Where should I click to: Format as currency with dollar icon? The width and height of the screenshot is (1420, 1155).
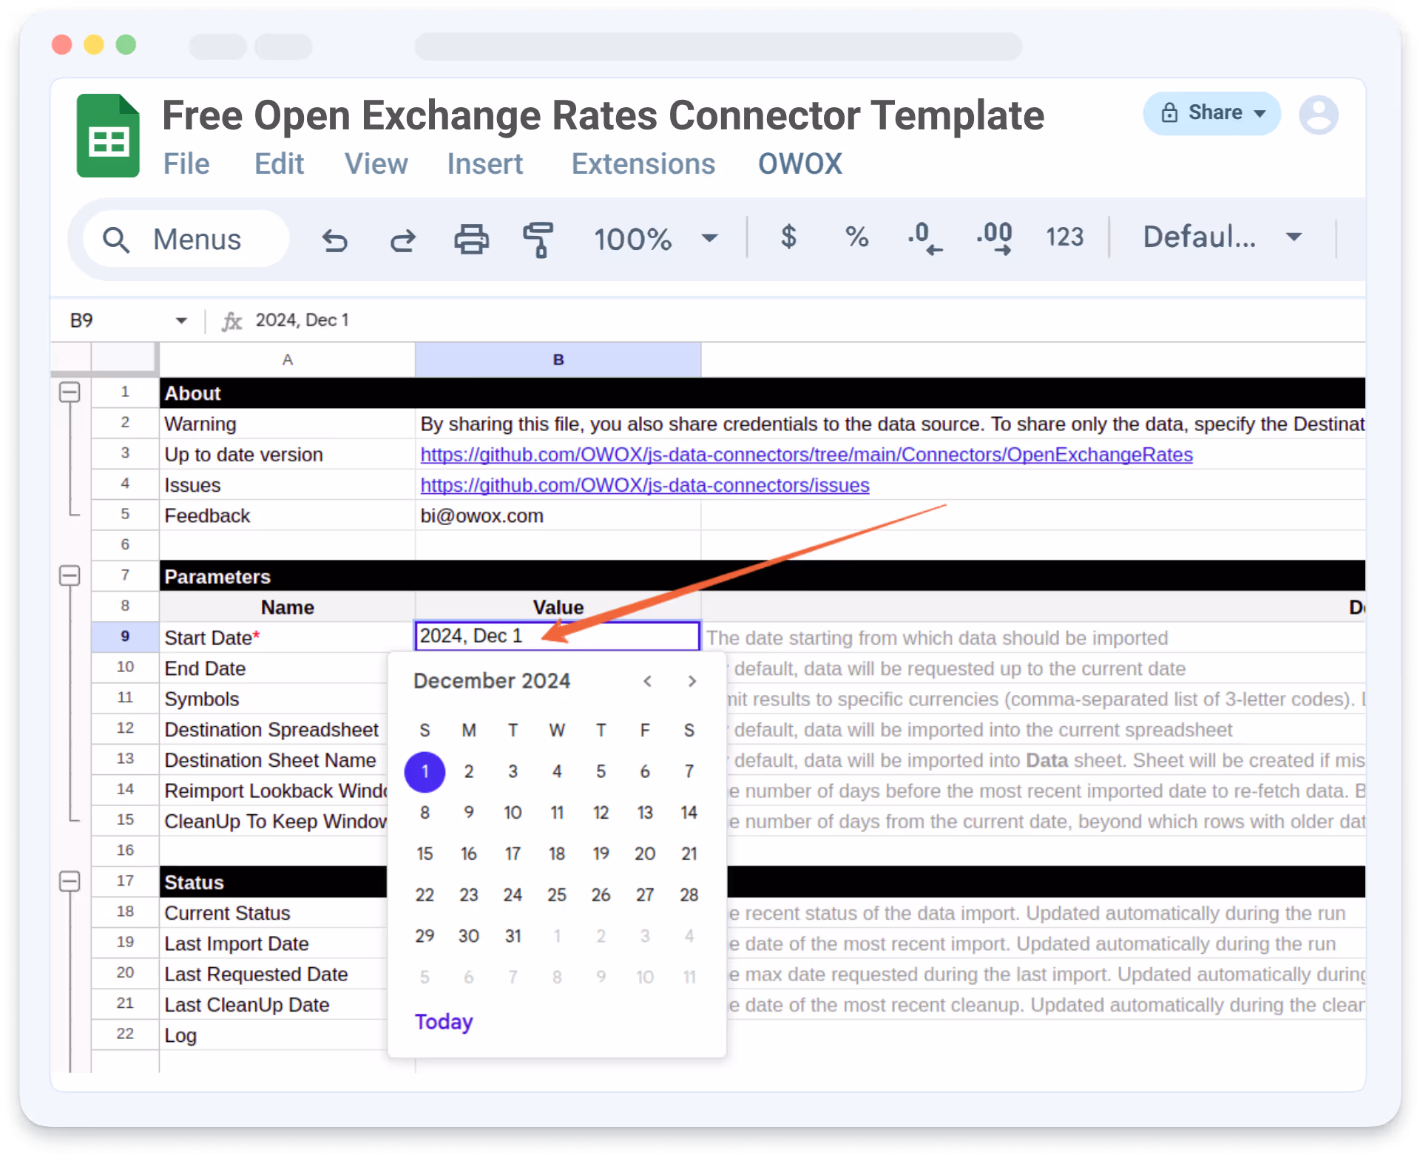coord(788,237)
